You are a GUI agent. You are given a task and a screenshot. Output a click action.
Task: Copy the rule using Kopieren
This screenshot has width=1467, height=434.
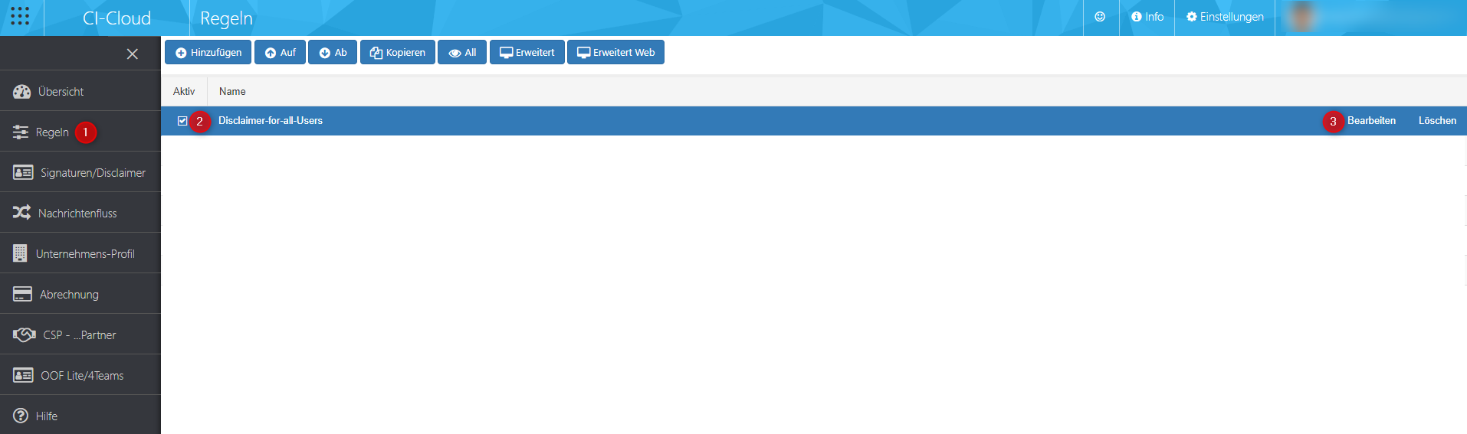pyautogui.click(x=397, y=53)
